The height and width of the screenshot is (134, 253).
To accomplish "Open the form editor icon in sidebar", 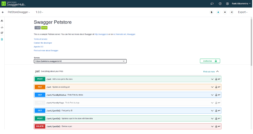I will pos(2,33).
